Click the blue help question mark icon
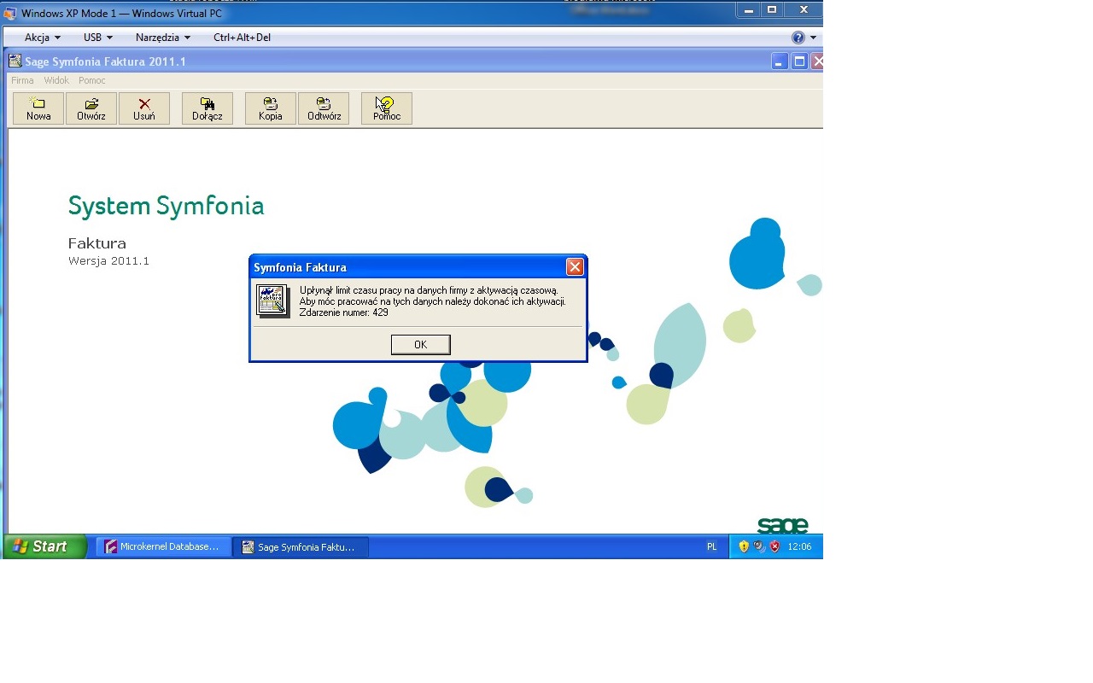 click(798, 38)
